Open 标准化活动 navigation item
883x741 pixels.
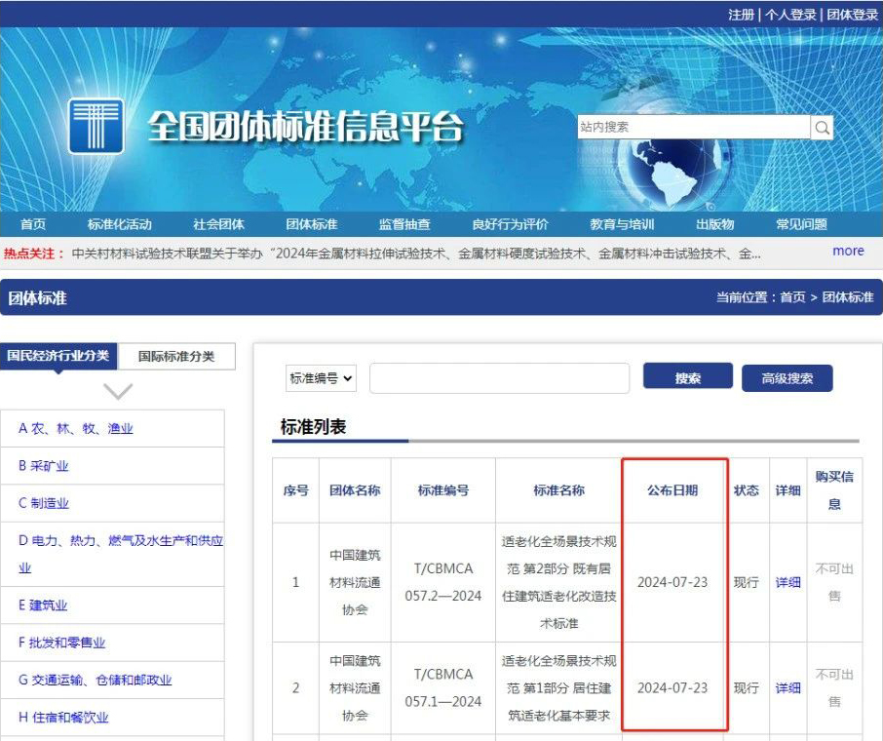pos(119,224)
